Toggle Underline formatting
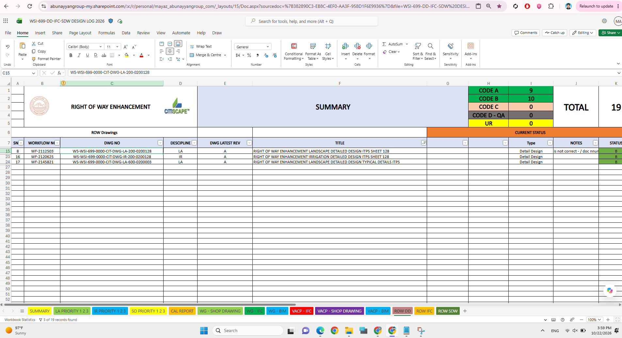 tap(88, 55)
